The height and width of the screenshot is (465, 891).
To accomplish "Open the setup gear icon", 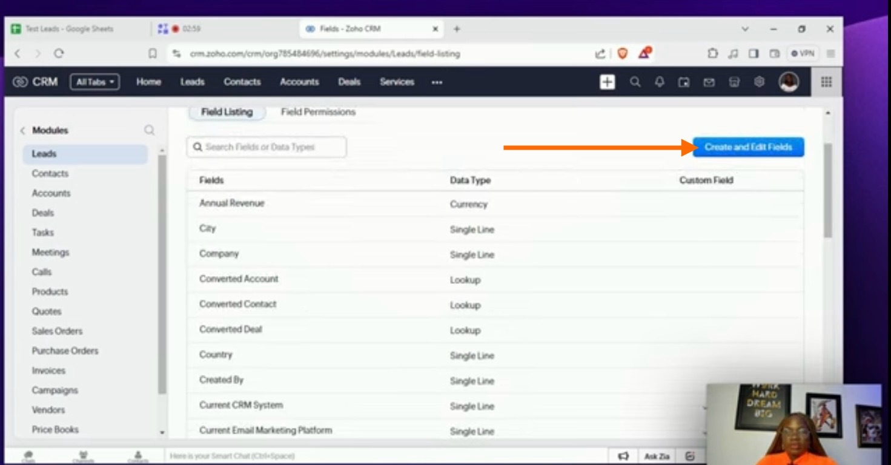I will [x=759, y=82].
